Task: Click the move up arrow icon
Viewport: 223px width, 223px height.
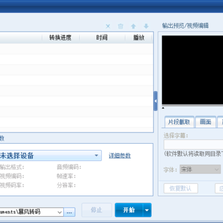Action: pos(133,26)
